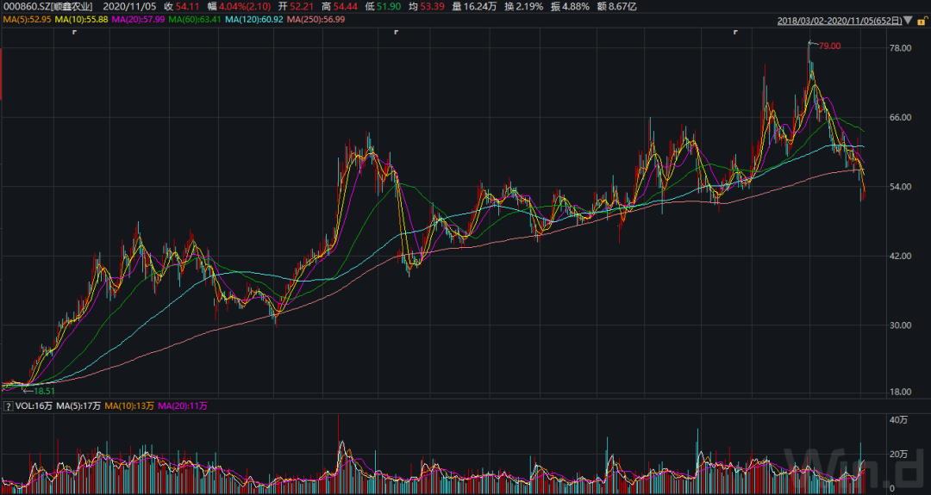
Task: Click the rightmost flag marker above the chart
Action: tap(735, 32)
